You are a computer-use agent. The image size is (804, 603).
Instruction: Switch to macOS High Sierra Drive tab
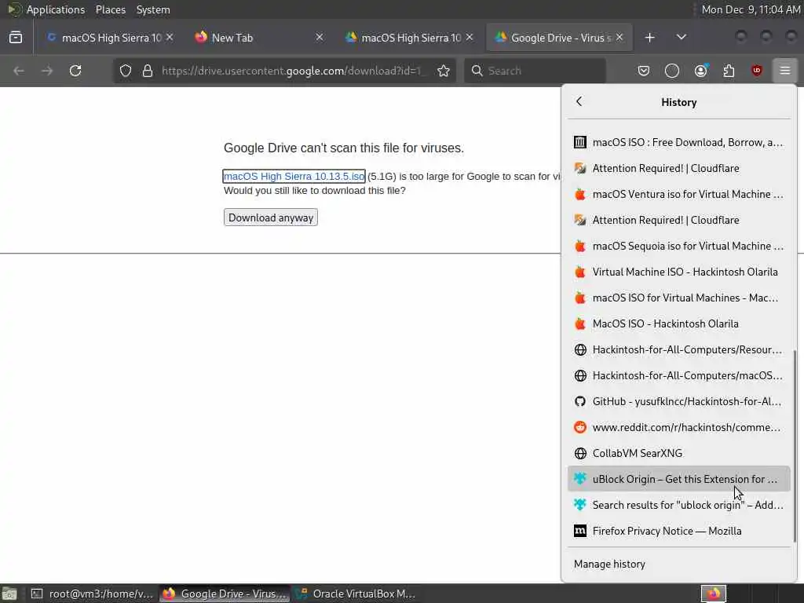click(409, 38)
